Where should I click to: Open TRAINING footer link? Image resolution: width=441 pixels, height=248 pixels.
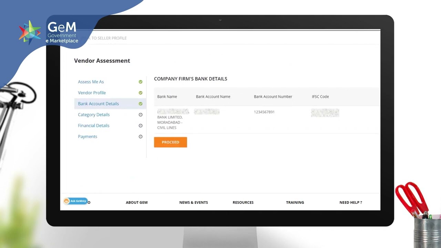pos(295,203)
